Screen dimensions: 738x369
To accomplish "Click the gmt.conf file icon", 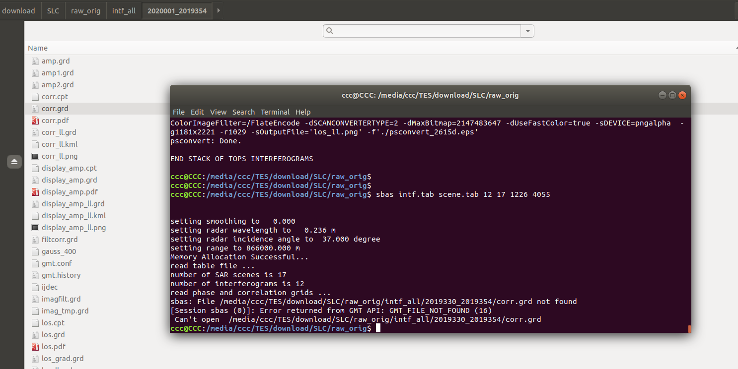I will click(35, 263).
